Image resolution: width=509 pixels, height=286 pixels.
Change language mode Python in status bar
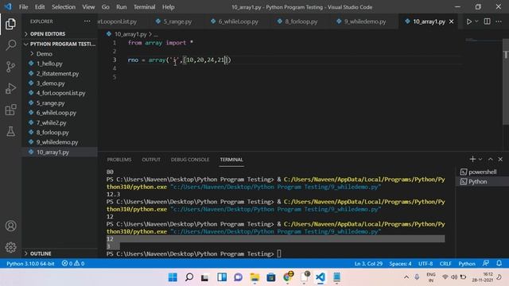click(x=467, y=264)
